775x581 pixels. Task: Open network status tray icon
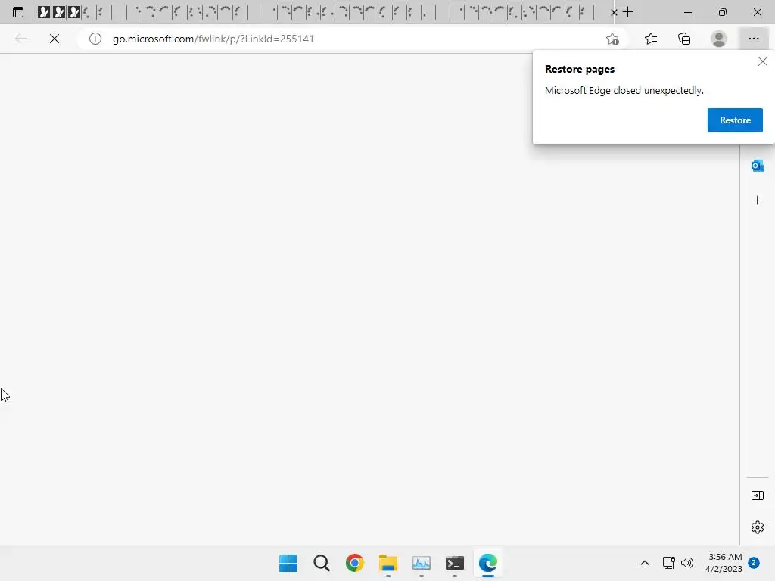point(669,563)
